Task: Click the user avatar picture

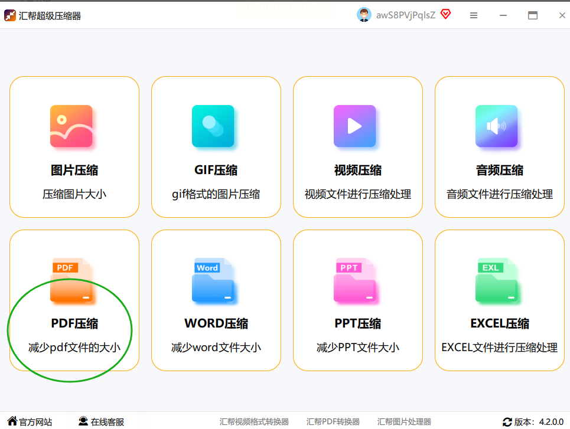Action: (x=364, y=15)
